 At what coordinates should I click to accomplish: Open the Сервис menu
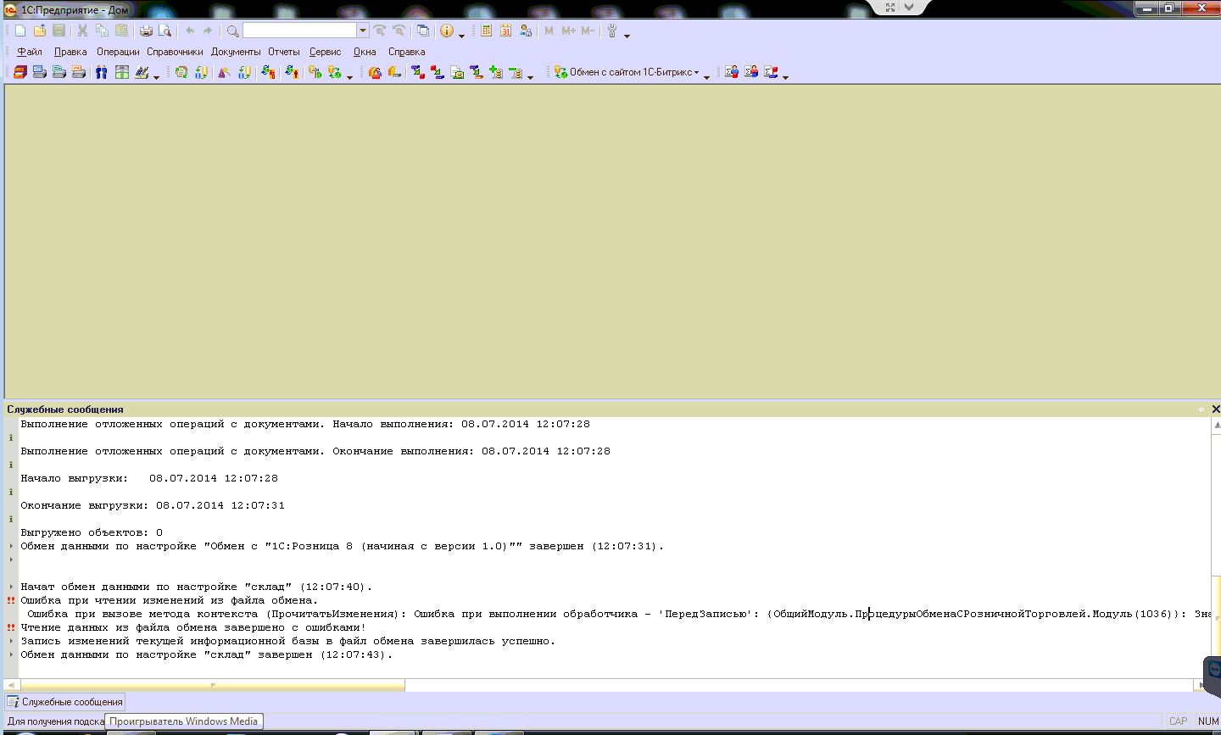325,52
